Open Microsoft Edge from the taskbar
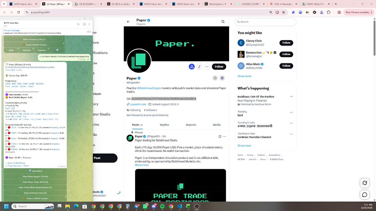The height and width of the screenshot is (211, 376). [x=76, y=206]
